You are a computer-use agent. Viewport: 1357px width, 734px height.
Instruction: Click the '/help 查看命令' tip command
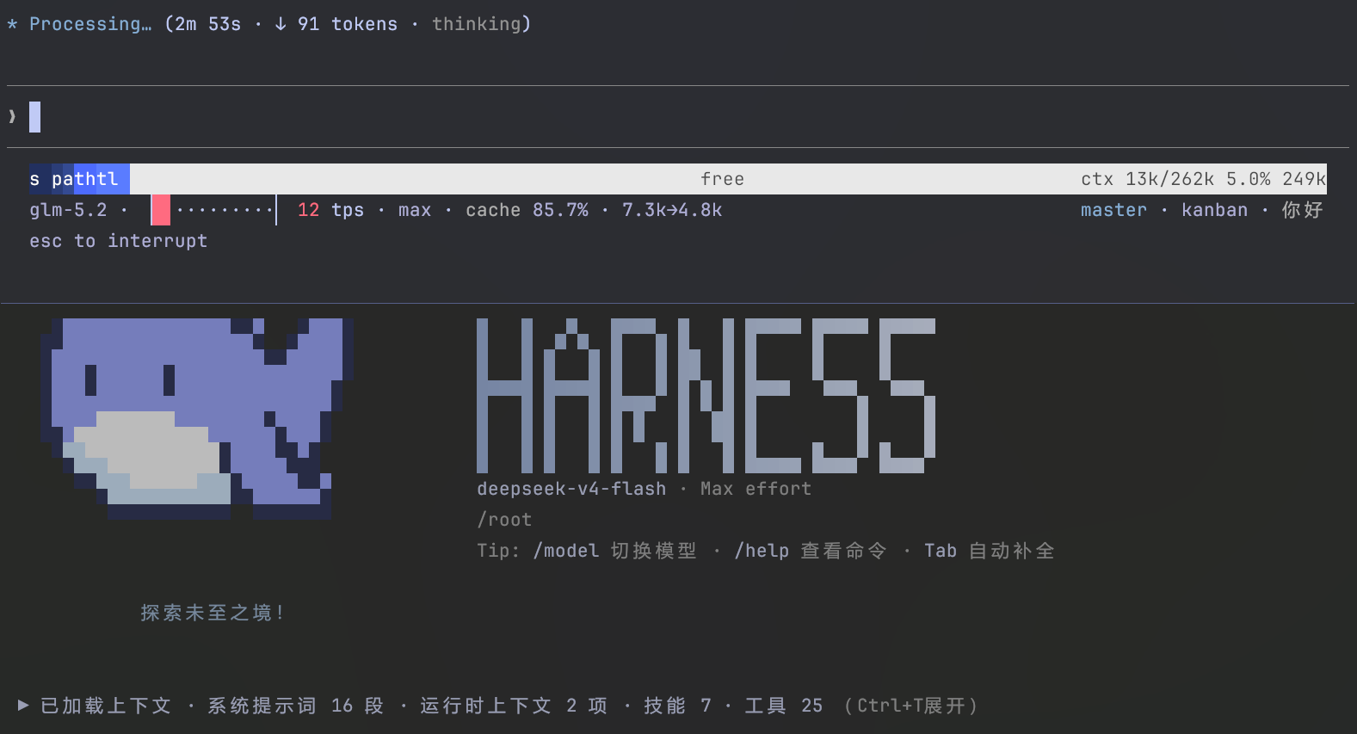click(x=811, y=551)
